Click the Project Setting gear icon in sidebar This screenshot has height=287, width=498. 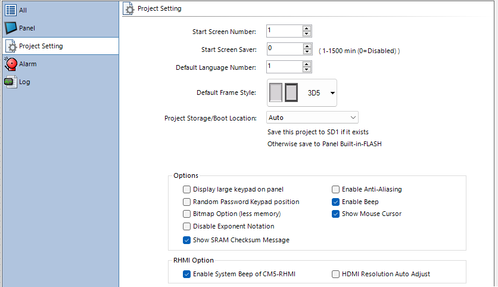(10, 46)
